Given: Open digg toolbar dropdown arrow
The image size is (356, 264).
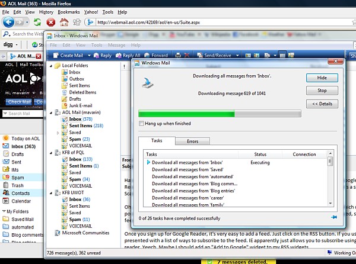Looking at the screenshot, I should click(17, 45).
